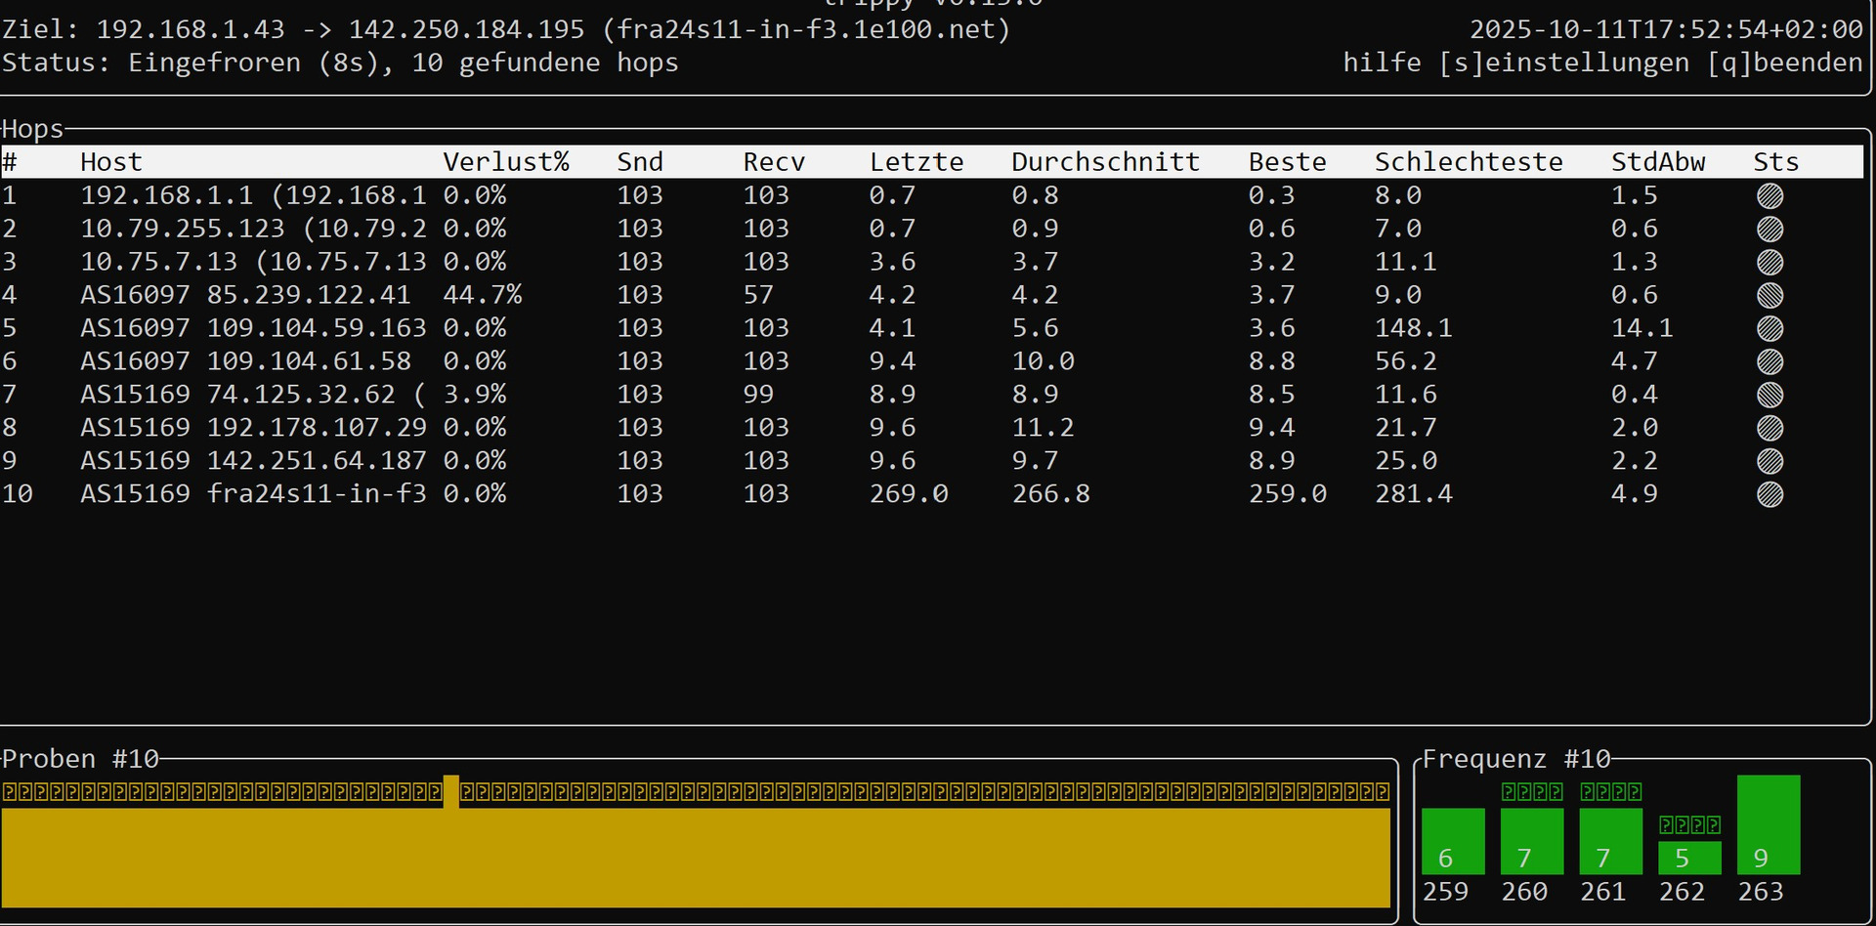Click the status circle beside 192.178.107.29

coord(1769,429)
